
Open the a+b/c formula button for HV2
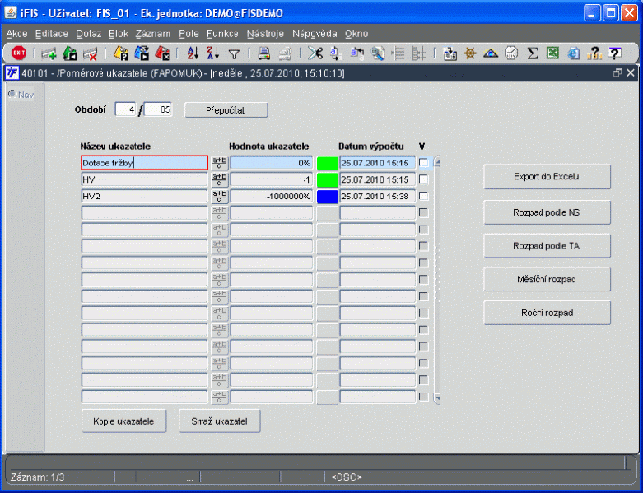[x=219, y=197]
